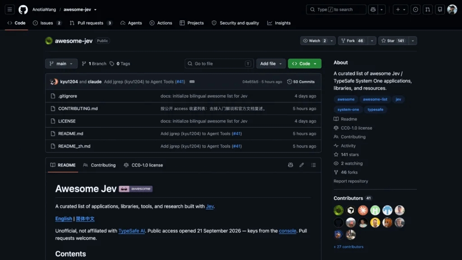Open the Agents tab
This screenshot has height=260, width=462.
[131, 23]
